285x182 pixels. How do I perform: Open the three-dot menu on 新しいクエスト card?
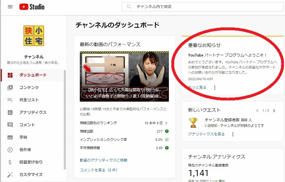click(x=233, y=134)
